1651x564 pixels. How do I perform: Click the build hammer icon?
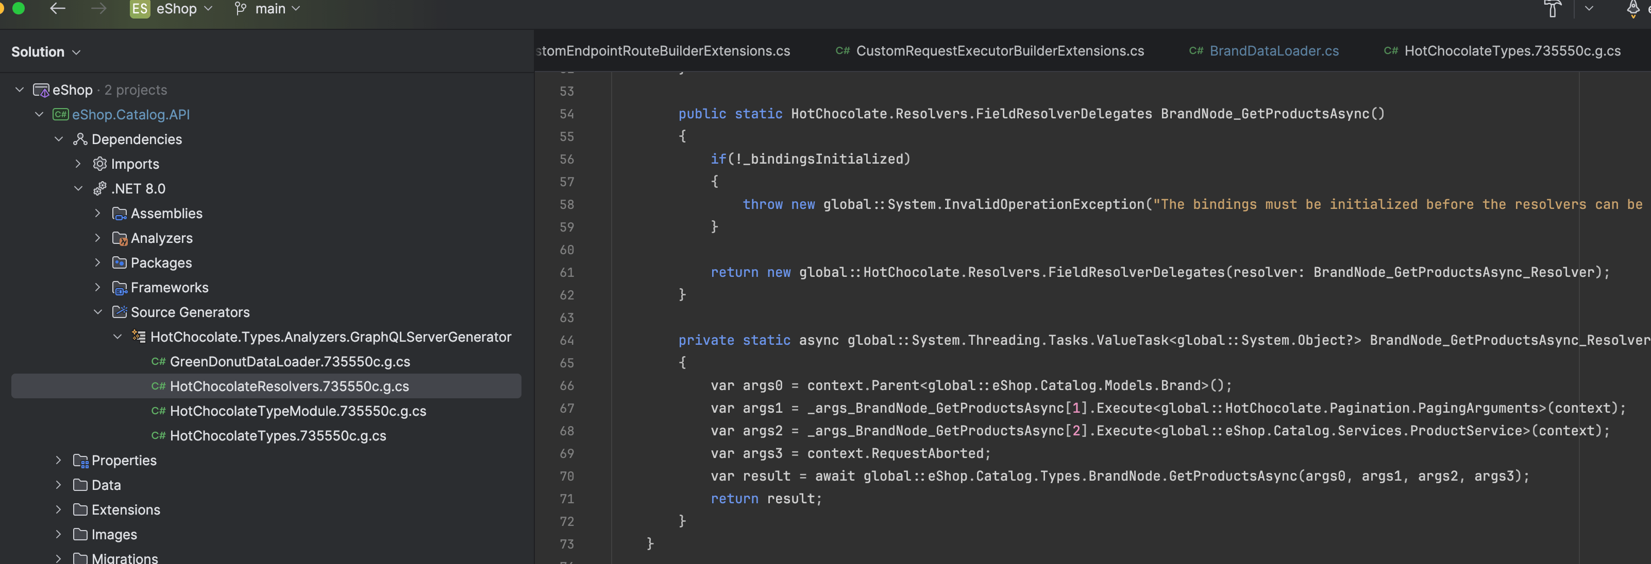point(1552,8)
